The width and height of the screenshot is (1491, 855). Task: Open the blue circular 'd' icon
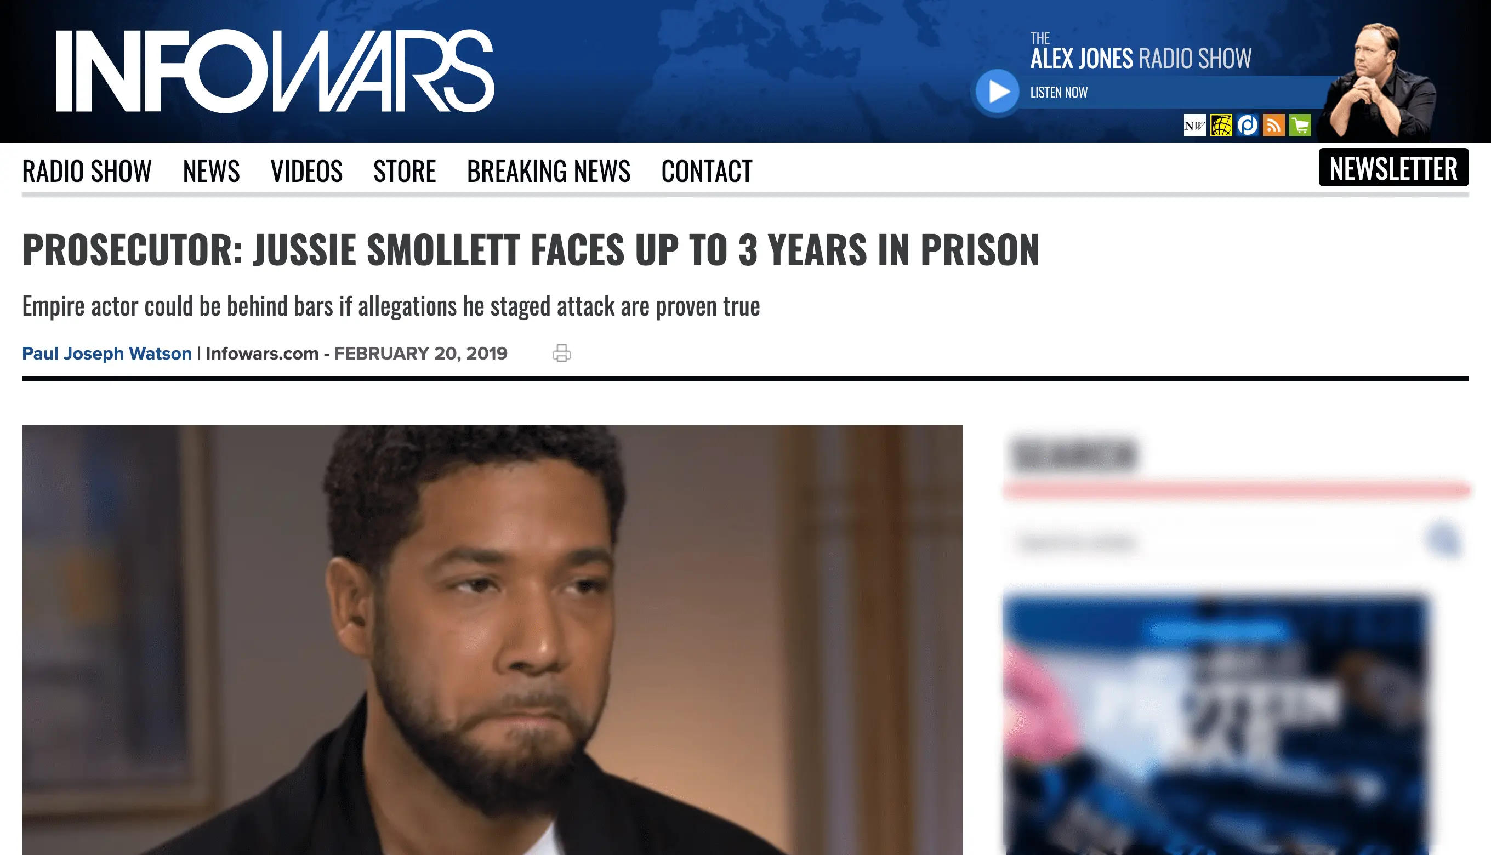click(x=1247, y=125)
